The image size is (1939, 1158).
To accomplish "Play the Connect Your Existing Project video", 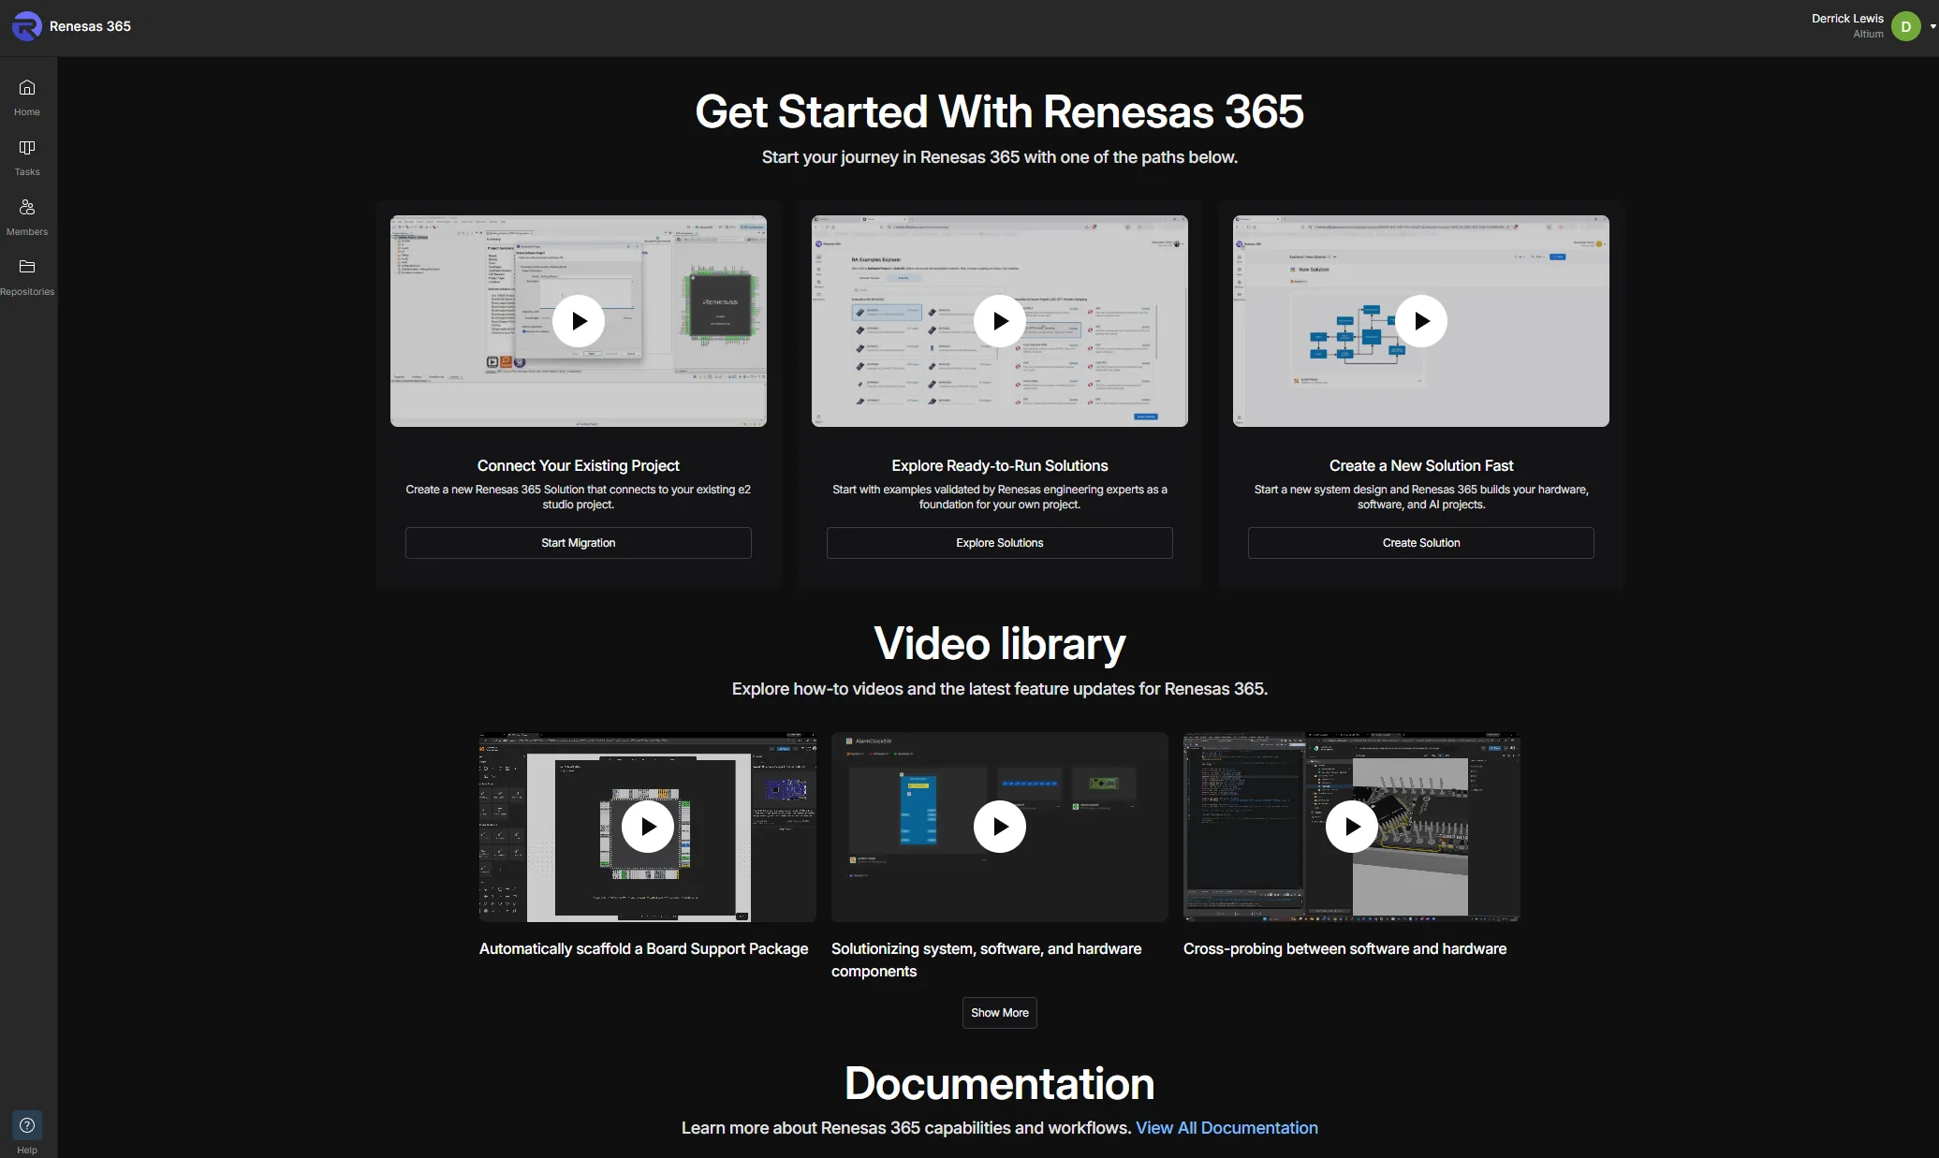I will pyautogui.click(x=578, y=321).
